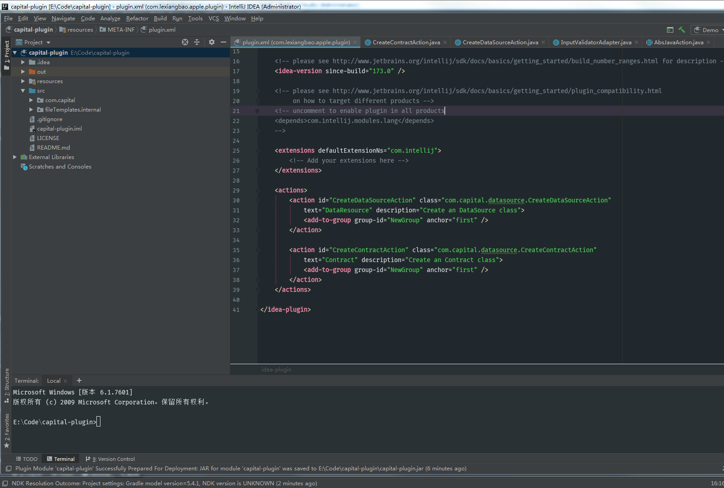Open the Navigate menu
This screenshot has height=488, width=724.
pos(63,19)
